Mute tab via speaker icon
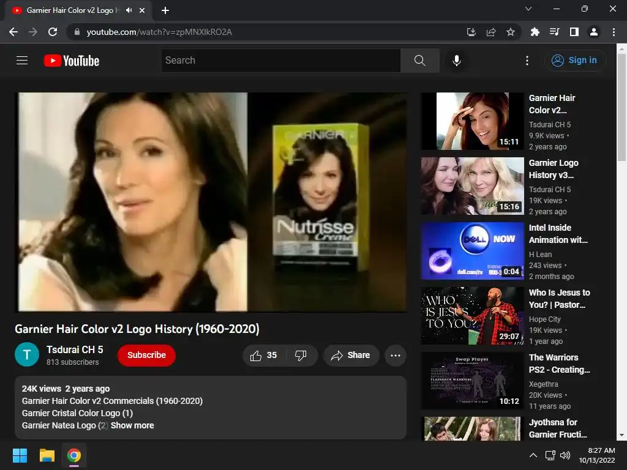 click(x=129, y=10)
